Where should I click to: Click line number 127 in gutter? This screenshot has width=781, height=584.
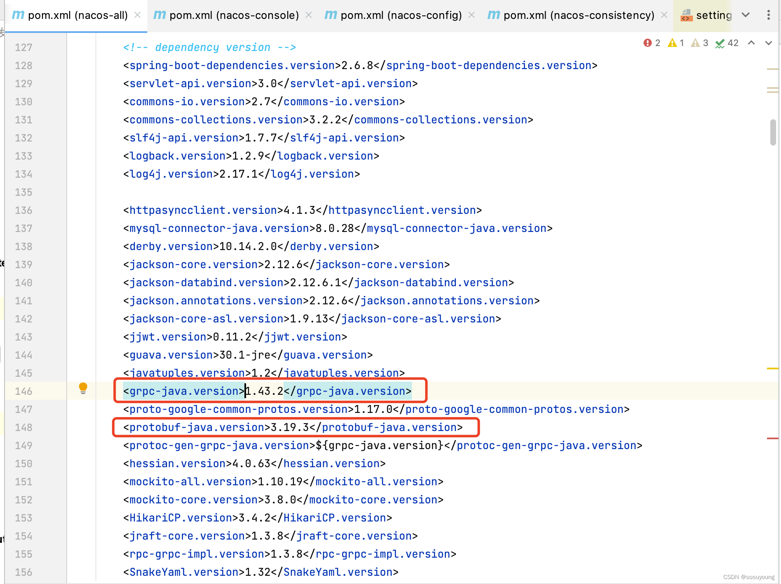(23, 47)
